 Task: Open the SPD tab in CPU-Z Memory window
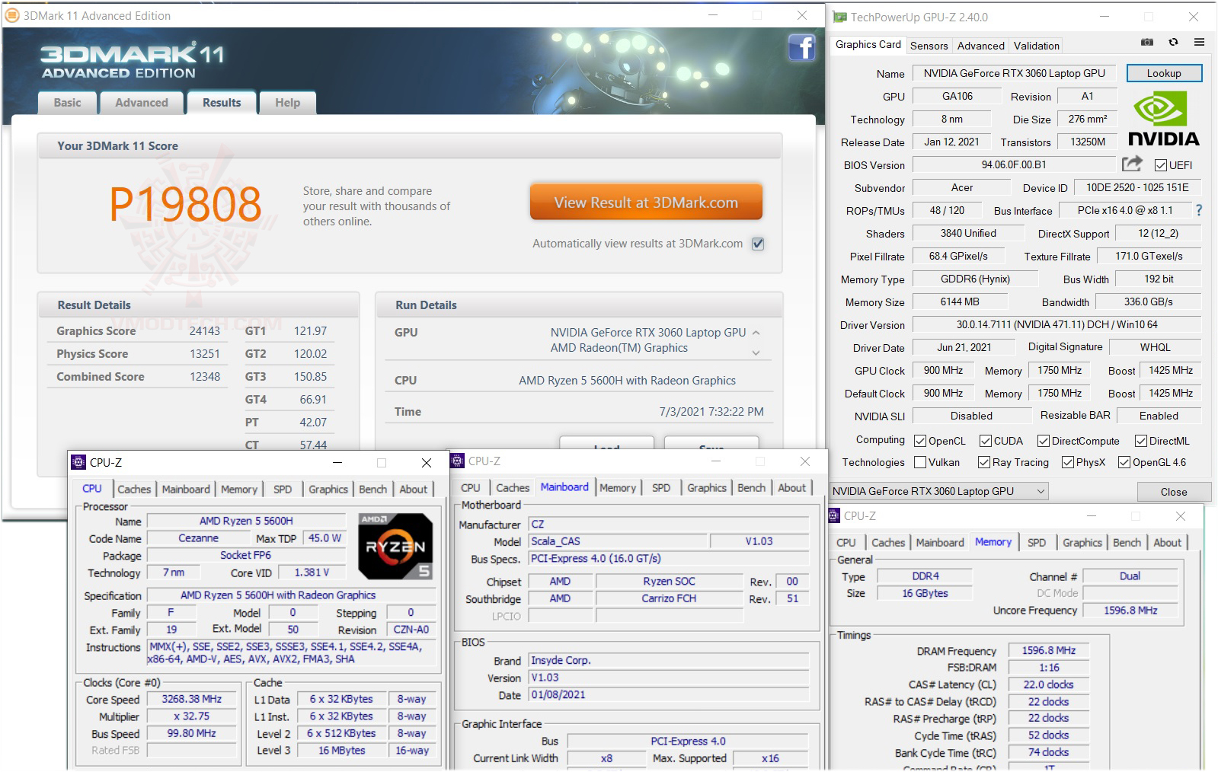click(1037, 542)
